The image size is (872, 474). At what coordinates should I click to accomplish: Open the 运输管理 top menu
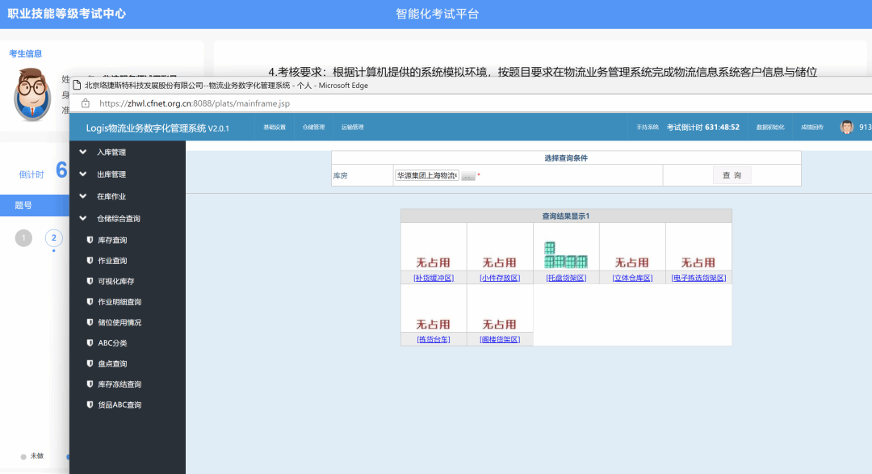[352, 128]
